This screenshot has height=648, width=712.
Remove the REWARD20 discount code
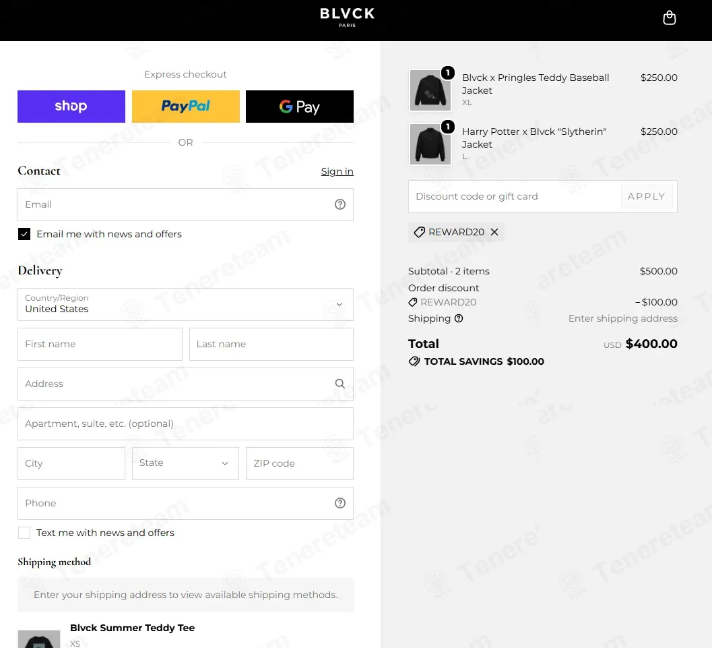(x=494, y=232)
